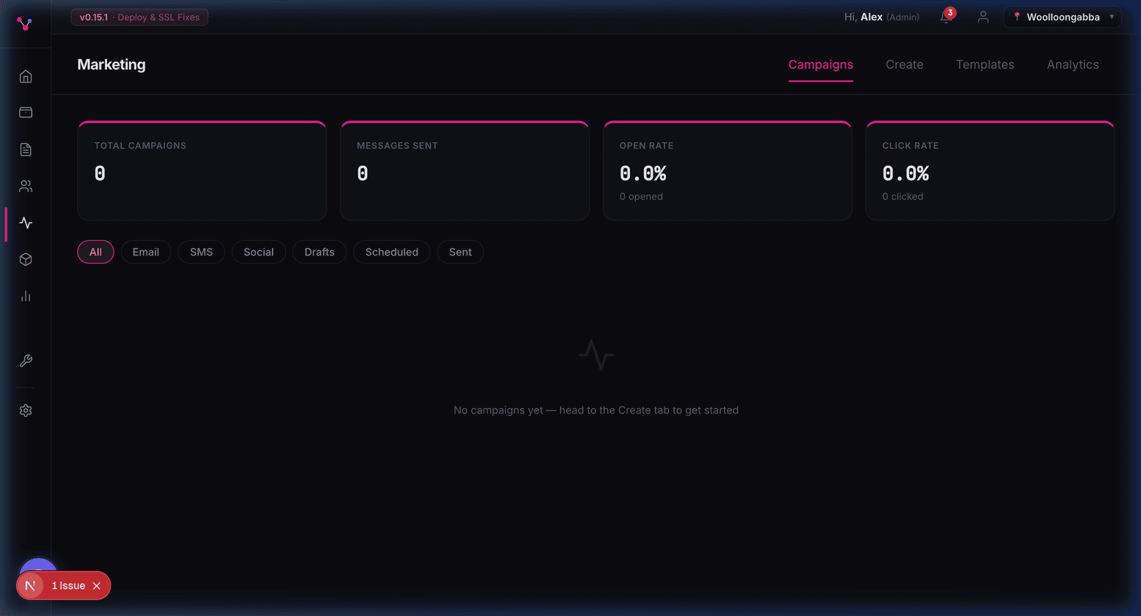1141x616 pixels.
Task: Click the v0.15.1 Deploy & SSL Fixes badge
Action: coord(139,17)
